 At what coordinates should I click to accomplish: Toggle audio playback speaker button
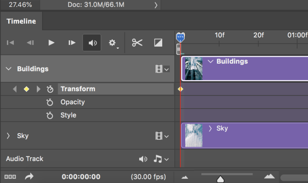tap(92, 42)
